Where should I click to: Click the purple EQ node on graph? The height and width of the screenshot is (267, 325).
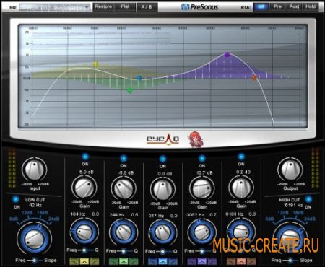[227, 55]
